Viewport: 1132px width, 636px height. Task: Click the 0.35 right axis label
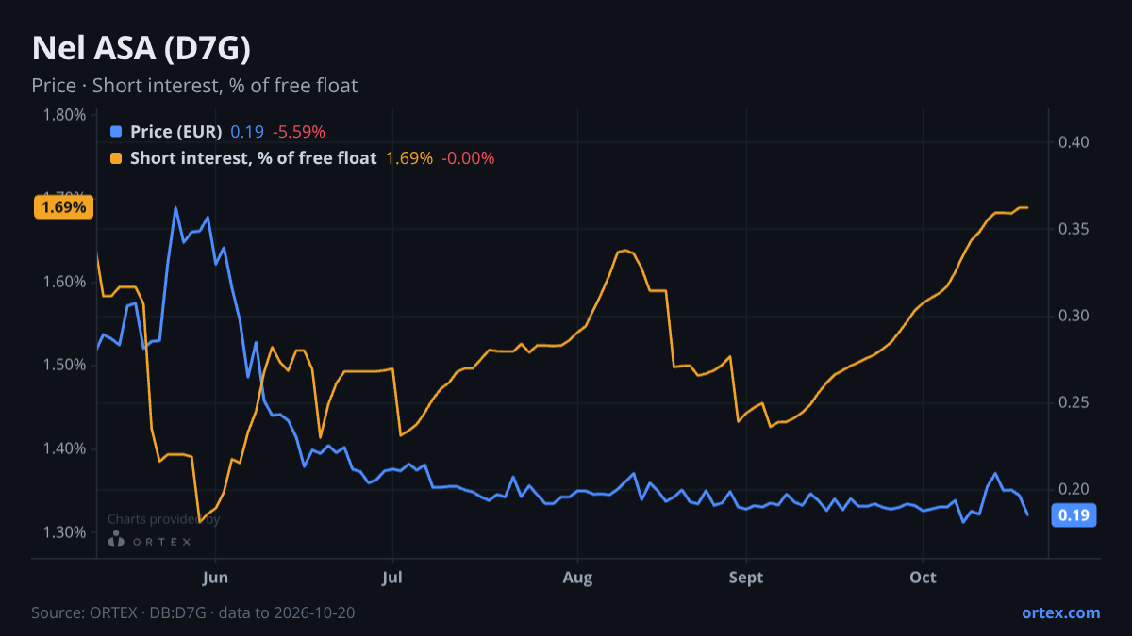[x=1074, y=229]
